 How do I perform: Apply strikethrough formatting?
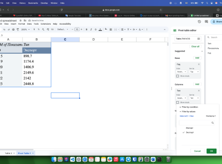point(96,30)
